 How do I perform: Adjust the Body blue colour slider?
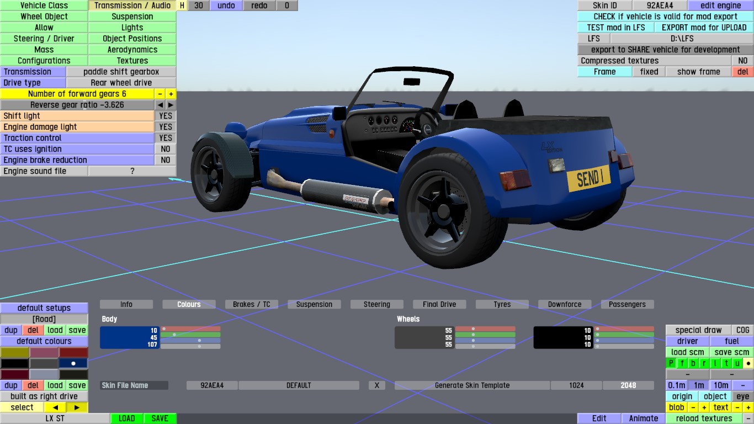click(x=190, y=341)
